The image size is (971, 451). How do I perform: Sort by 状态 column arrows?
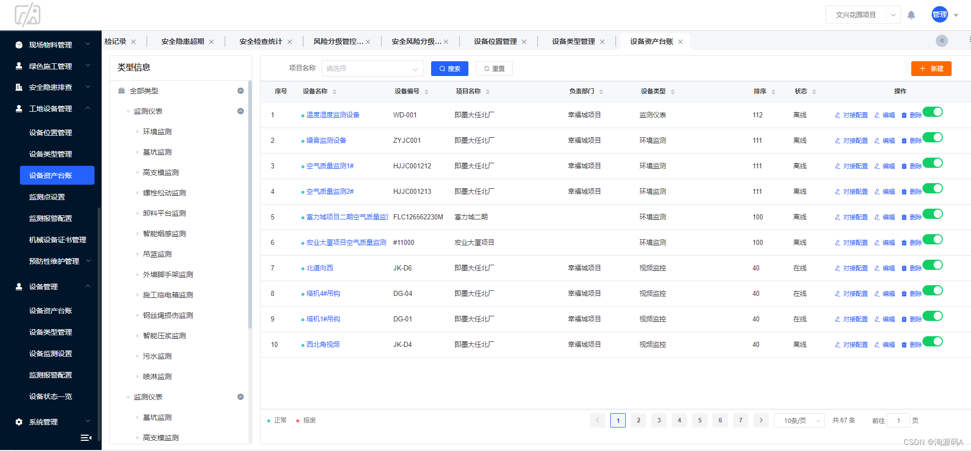[814, 92]
